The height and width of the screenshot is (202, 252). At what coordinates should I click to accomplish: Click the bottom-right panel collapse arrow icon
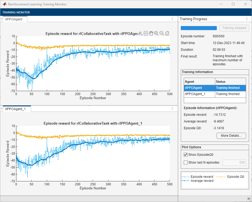tap(249, 199)
